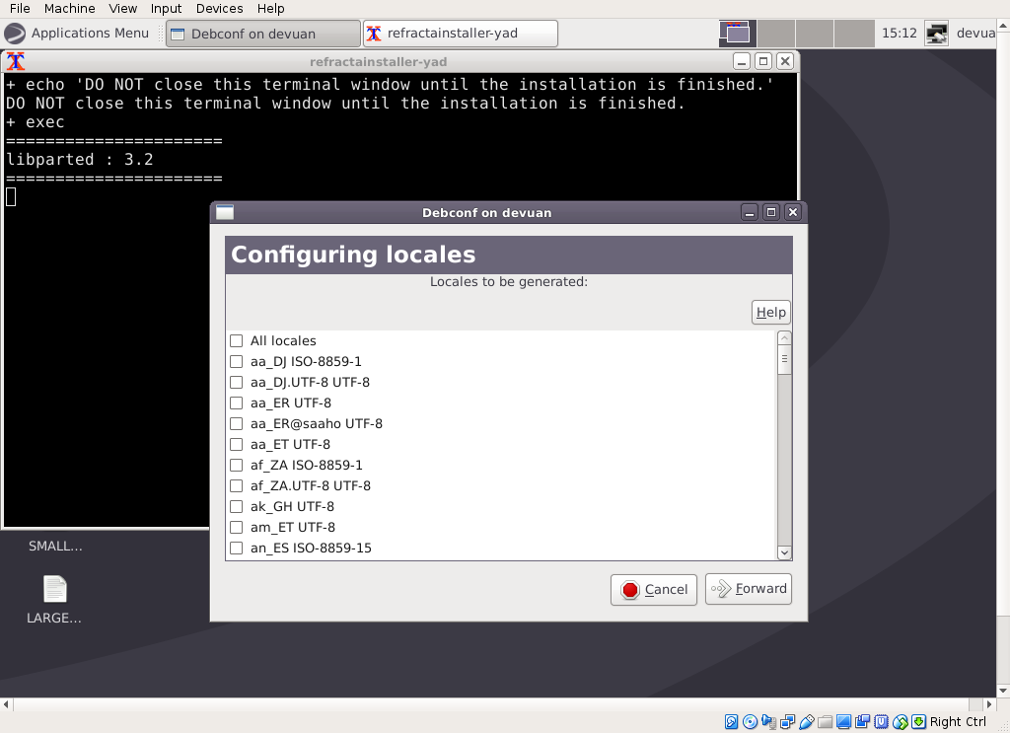Click the VirtualBox display status icon

click(x=843, y=722)
